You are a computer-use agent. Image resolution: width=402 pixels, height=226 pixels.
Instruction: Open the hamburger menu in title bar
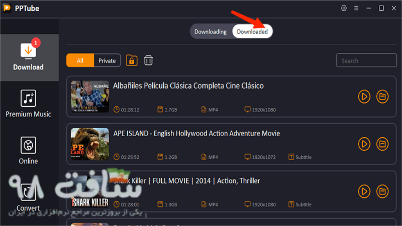tap(356, 8)
